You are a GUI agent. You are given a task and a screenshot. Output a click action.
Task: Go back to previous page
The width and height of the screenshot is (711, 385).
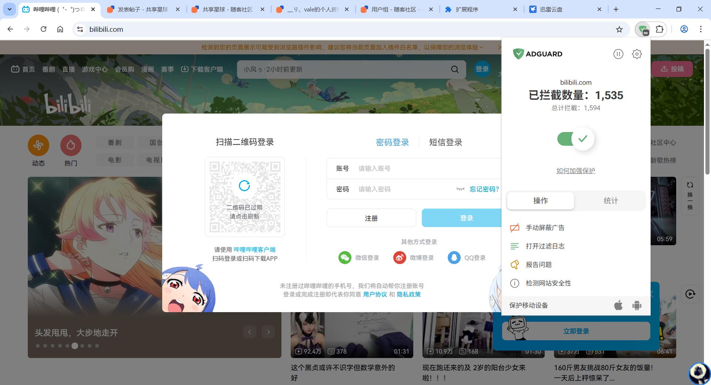coord(10,29)
